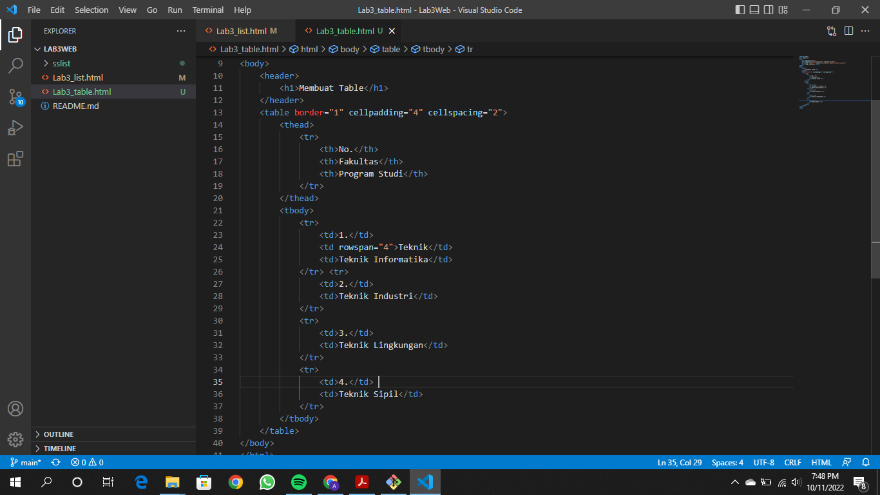Image resolution: width=880 pixels, height=495 pixels.
Task: Change indentation via Spaces: 4
Action: (x=727, y=462)
